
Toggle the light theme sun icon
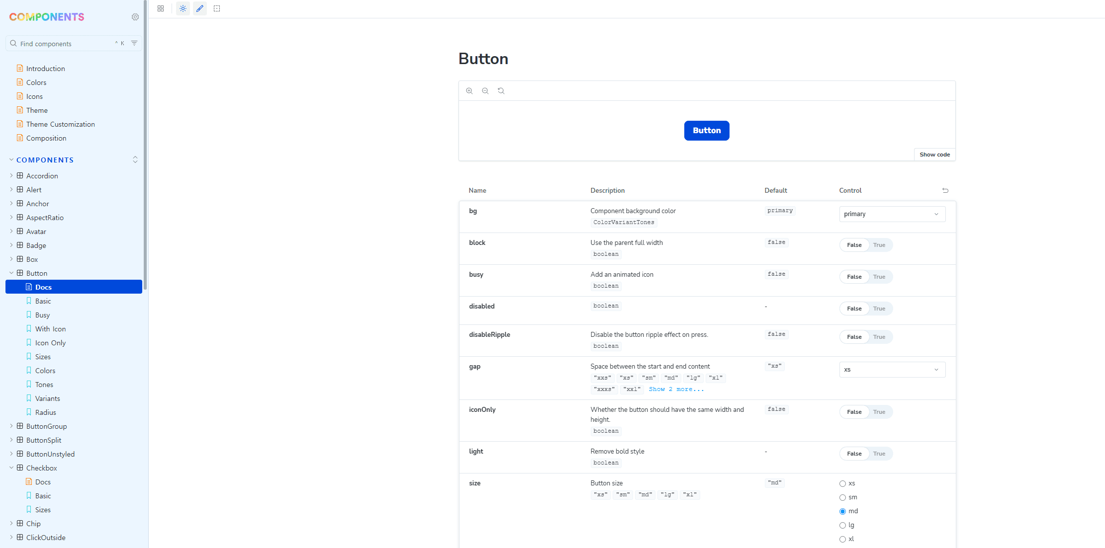click(183, 8)
